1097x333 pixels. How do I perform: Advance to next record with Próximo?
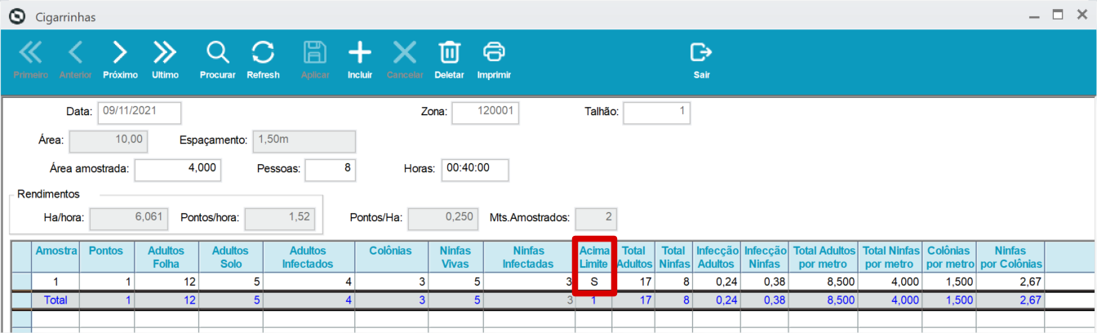pyautogui.click(x=120, y=60)
